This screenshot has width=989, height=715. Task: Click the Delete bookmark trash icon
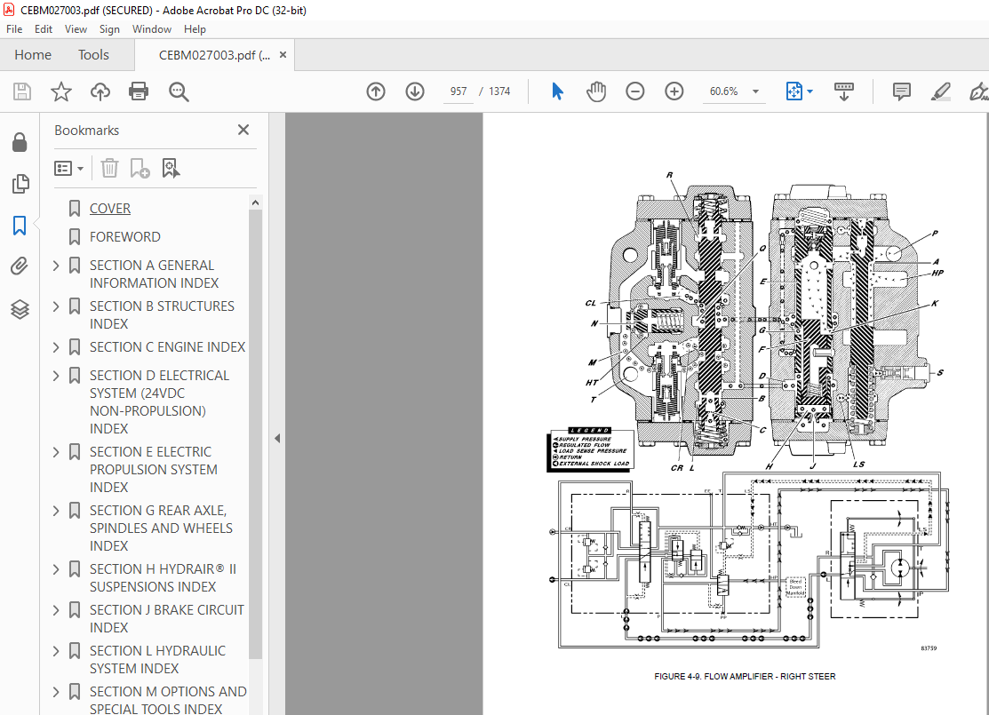(110, 169)
